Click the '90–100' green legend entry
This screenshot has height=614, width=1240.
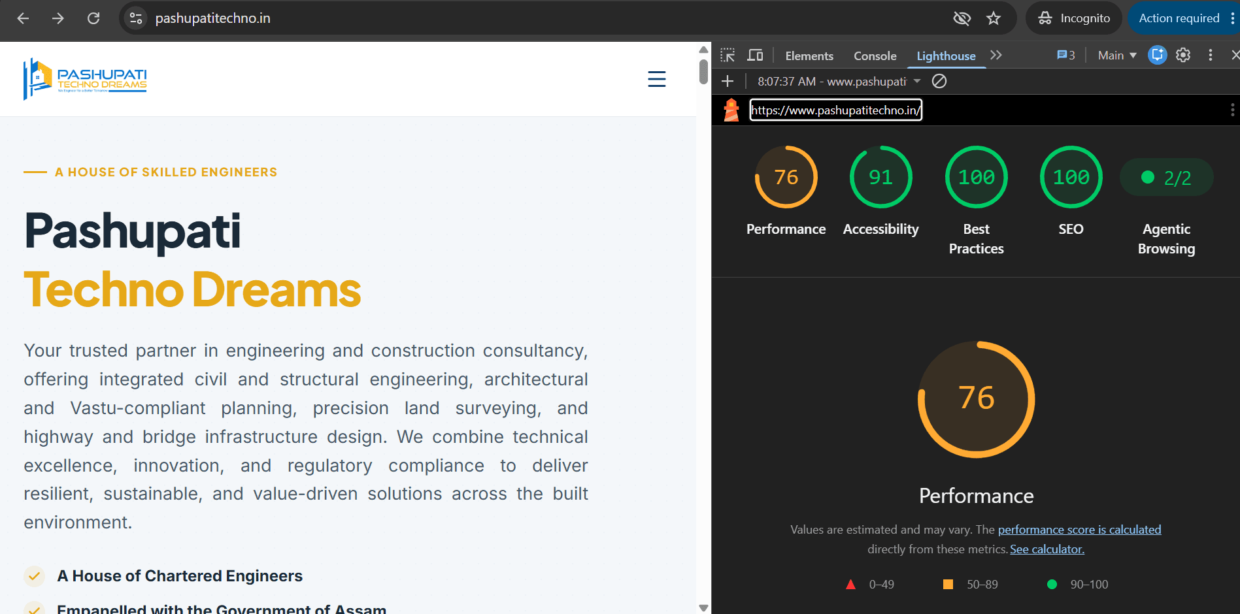point(1078,585)
